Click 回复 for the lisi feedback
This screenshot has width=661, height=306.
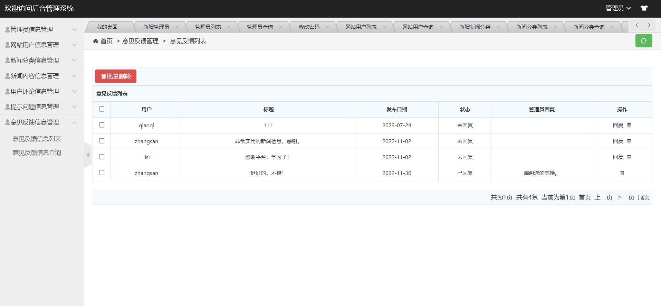pos(618,157)
